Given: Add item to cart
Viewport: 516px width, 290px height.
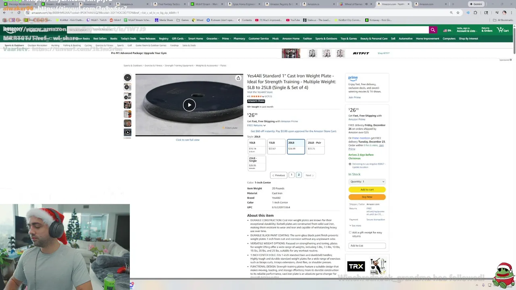Looking at the screenshot, I should pos(367,189).
